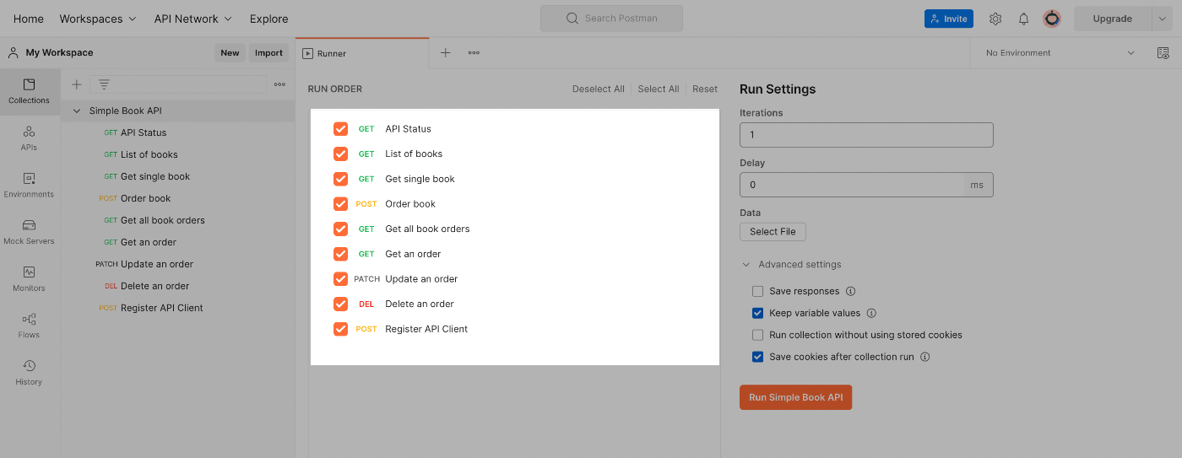Disable Save cookies after collection run
The width and height of the screenshot is (1182, 458).
click(757, 357)
